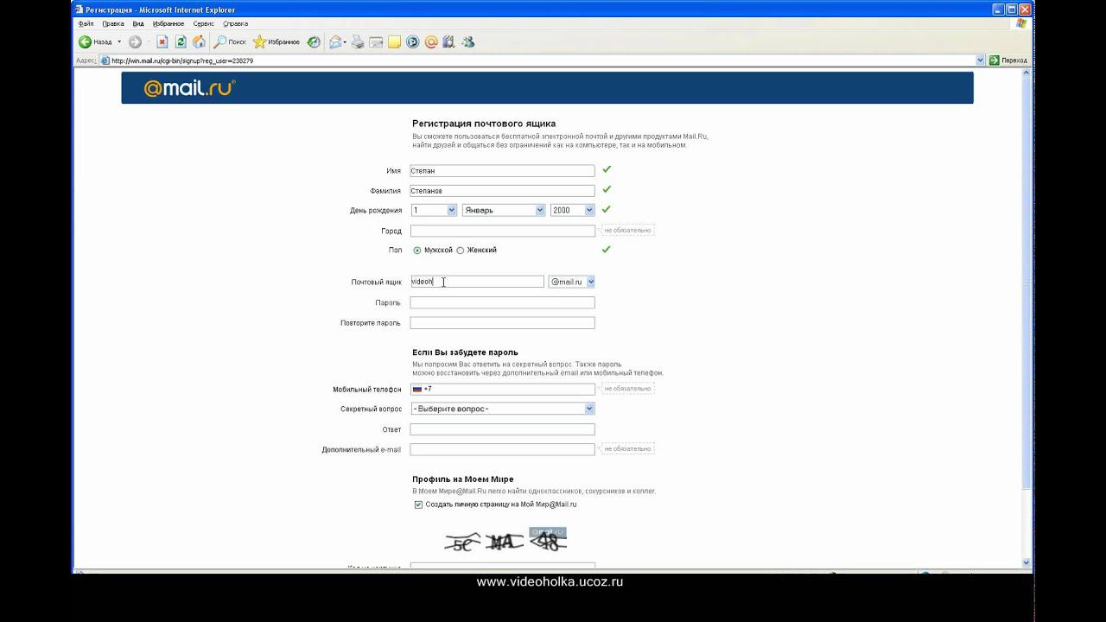The image size is (1106, 622).
Task: Click the Если Вы забудете пароль heading
Action: click(465, 352)
